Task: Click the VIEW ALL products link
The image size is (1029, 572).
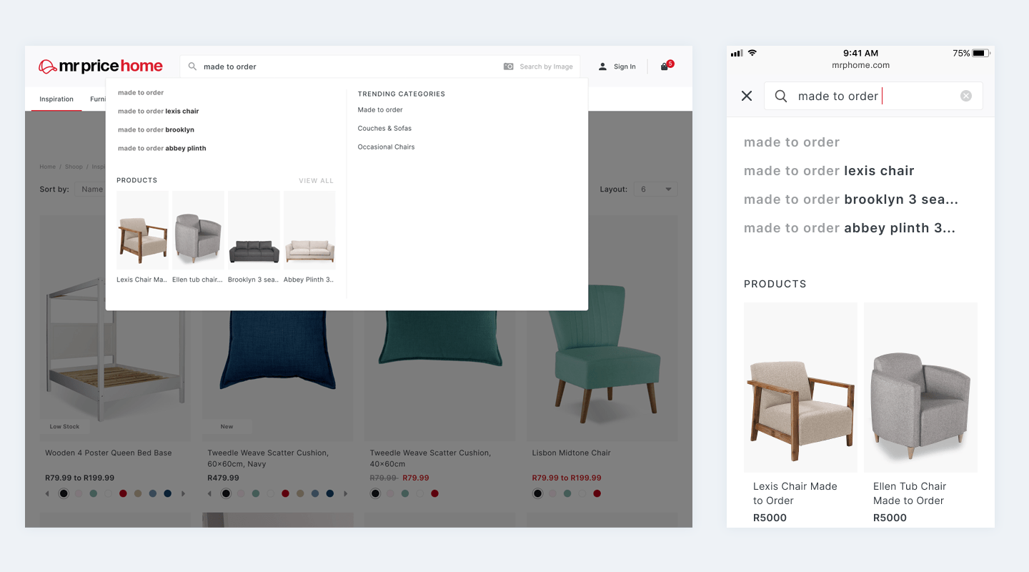Action: point(315,180)
